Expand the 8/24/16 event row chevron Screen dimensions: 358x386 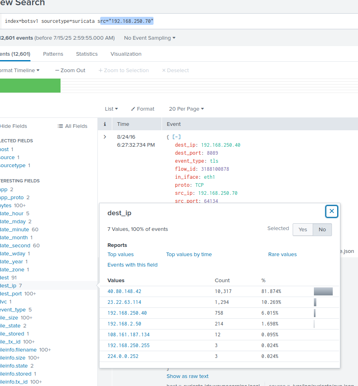[x=105, y=137]
